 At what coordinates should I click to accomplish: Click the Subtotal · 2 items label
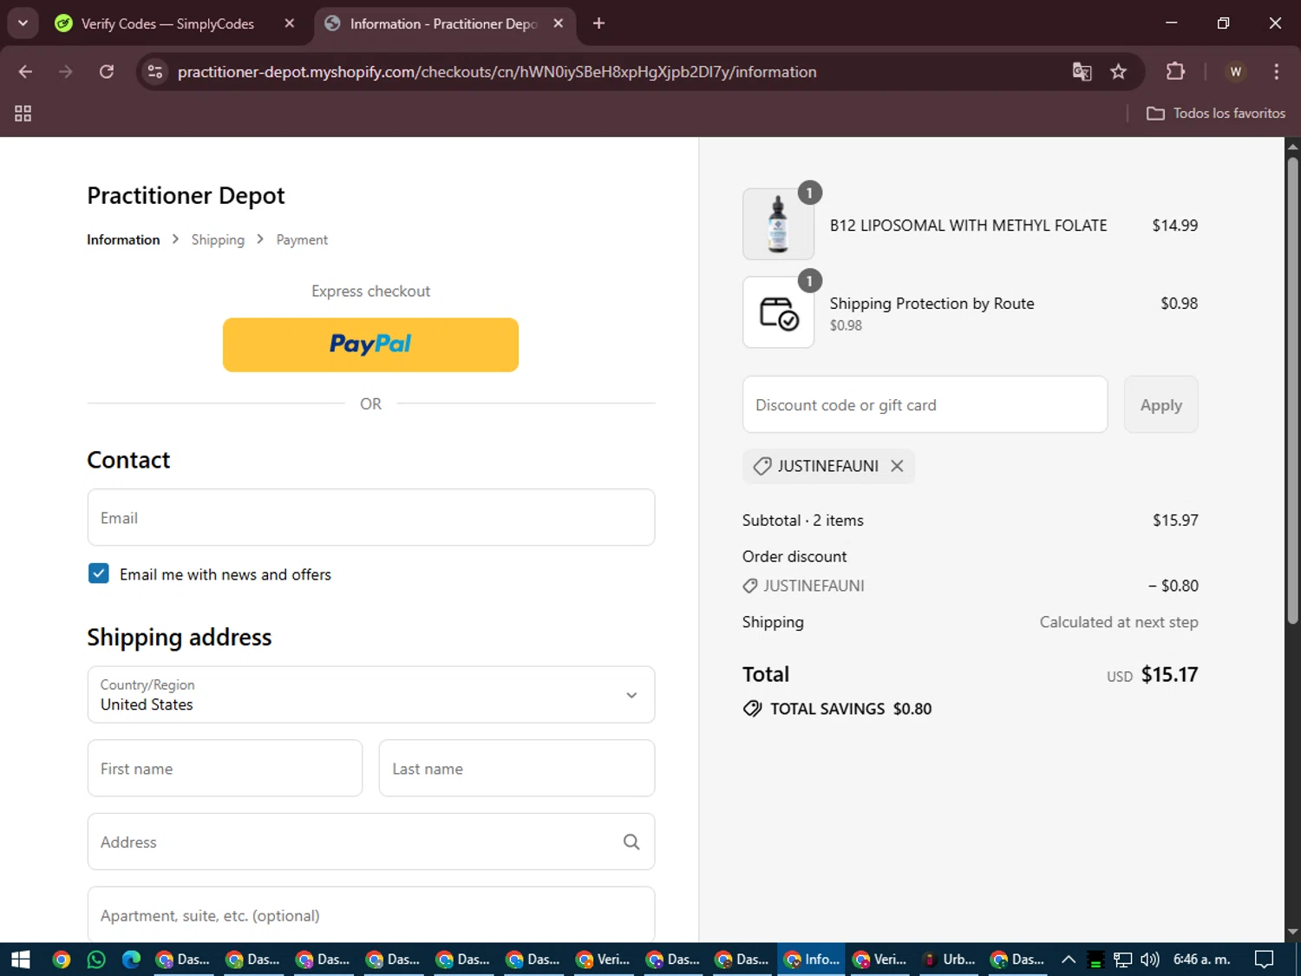coord(802,521)
